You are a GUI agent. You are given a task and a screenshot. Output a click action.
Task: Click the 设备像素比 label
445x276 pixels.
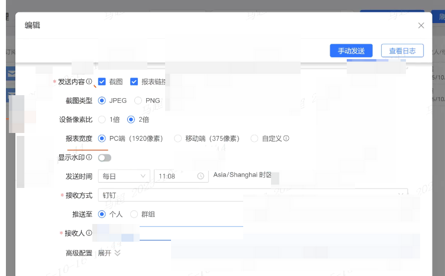[x=76, y=119]
